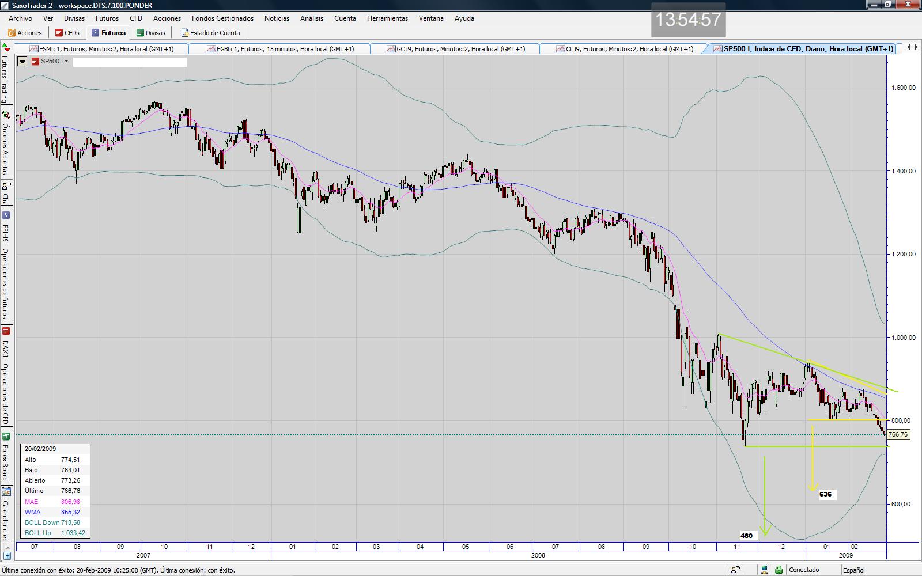Click the white instrument search field
Viewport: 922px width, 576px height.
pyautogui.click(x=130, y=62)
